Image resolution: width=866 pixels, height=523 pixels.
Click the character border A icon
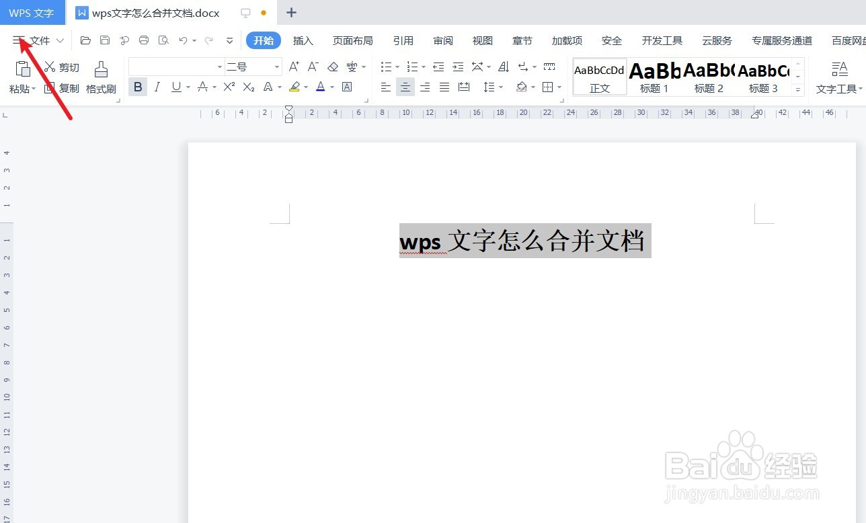click(347, 87)
